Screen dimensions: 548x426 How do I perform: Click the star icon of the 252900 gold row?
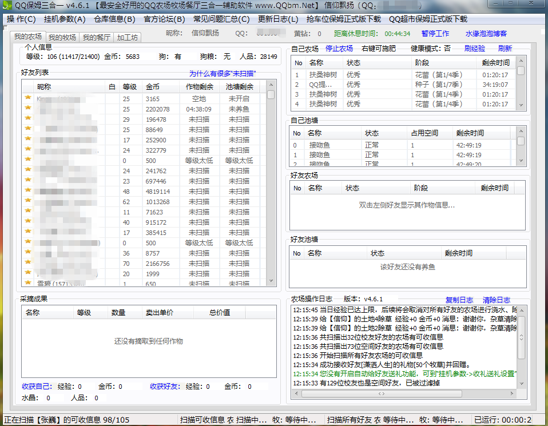click(28, 139)
